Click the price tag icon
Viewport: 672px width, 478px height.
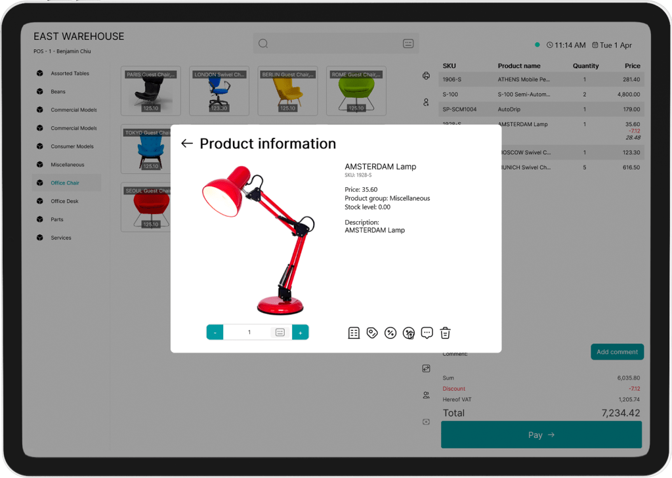click(x=372, y=333)
